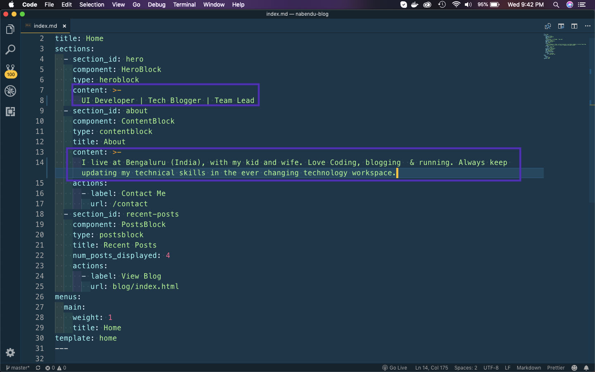Open the editor More Actions ellipsis
Image resolution: width=595 pixels, height=372 pixels.
click(x=588, y=26)
